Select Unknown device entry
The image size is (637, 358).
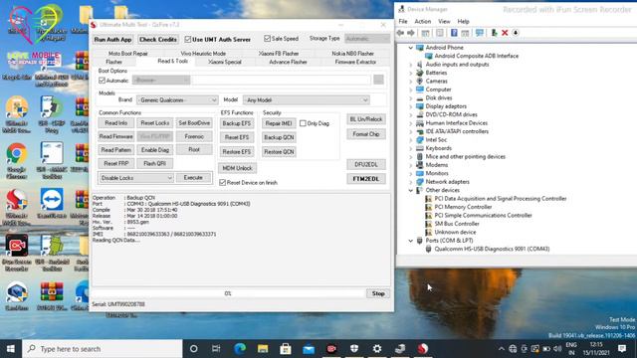(455, 232)
